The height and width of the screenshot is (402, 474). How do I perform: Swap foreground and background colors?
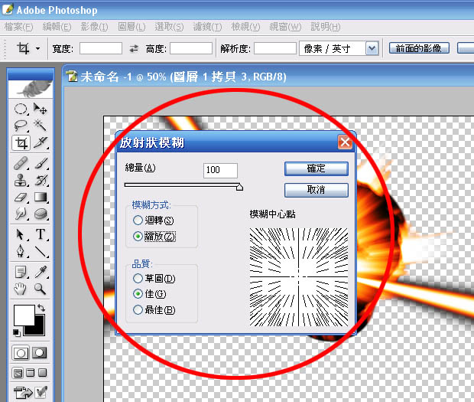tap(41, 308)
